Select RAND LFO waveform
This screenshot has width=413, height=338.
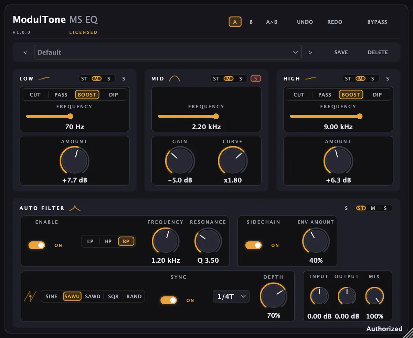(134, 296)
